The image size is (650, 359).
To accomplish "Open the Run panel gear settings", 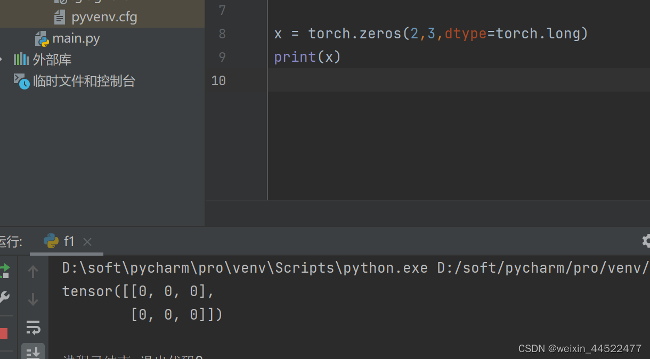I will [x=646, y=241].
